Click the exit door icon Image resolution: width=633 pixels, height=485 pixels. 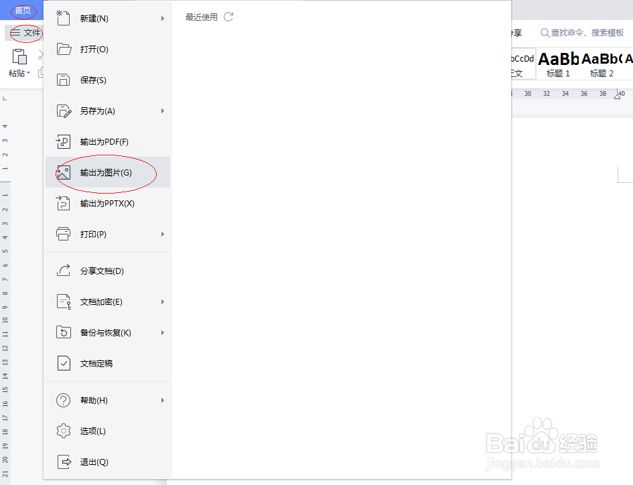coord(64,462)
